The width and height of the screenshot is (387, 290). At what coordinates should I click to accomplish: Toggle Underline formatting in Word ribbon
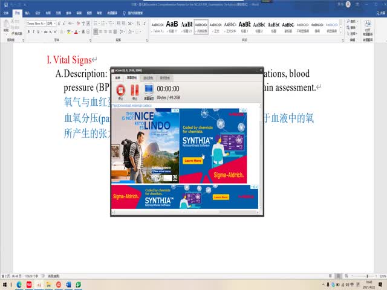pos(38,32)
